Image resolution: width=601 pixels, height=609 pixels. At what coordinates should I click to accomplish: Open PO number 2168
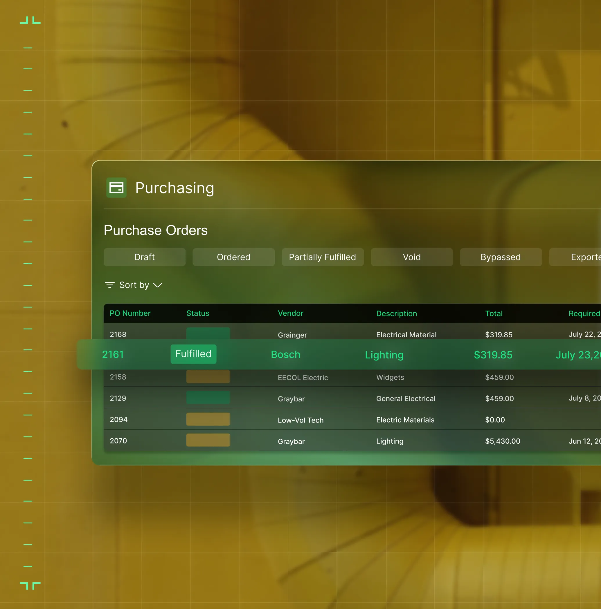coord(118,334)
